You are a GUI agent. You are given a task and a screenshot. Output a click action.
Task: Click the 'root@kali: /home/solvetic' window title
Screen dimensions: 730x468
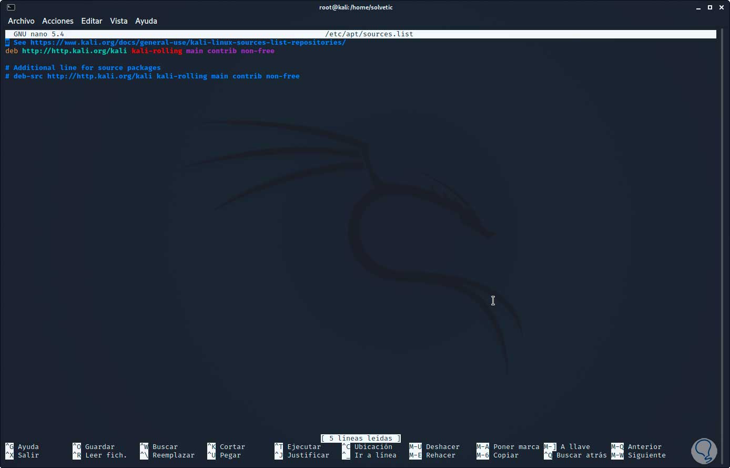[356, 7]
